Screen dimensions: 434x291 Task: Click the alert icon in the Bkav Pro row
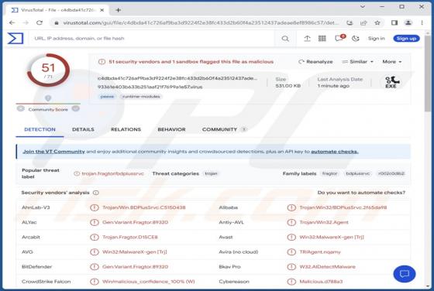pos(291,267)
